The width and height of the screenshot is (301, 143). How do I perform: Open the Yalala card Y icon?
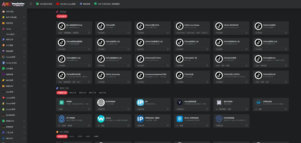coord(180,103)
